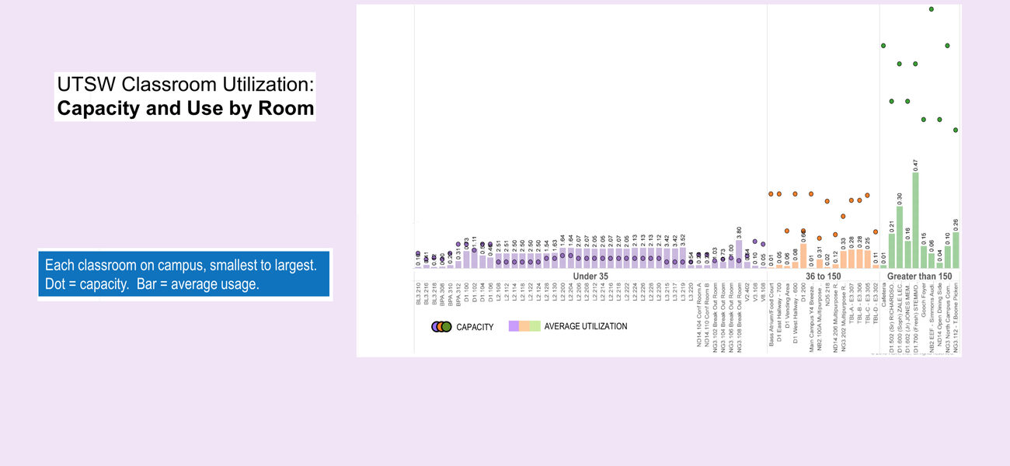Image resolution: width=1010 pixels, height=466 pixels.
Task: Click the "Under 35" group heading
Action: pos(590,276)
